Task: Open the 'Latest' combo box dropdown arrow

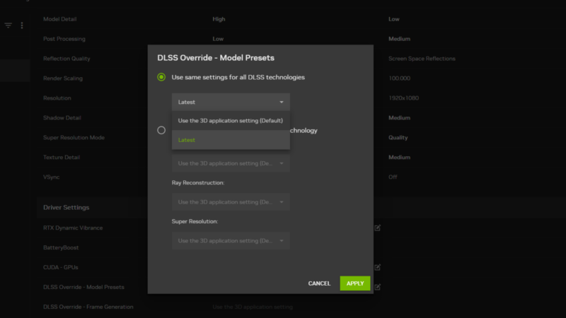Action: pos(282,102)
